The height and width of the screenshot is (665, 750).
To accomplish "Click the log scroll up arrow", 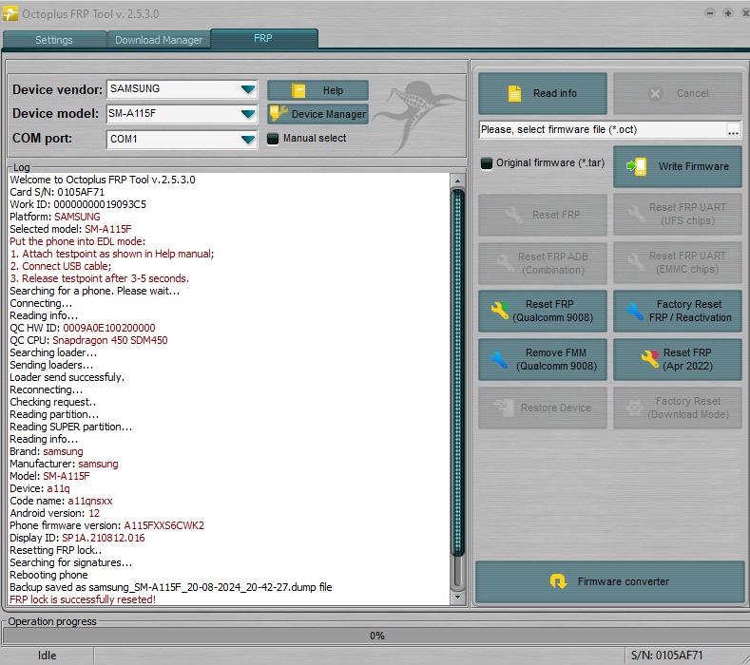I will coord(458,181).
